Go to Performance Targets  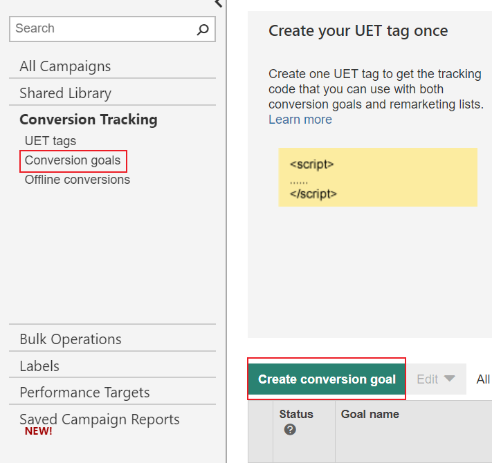[84, 393]
